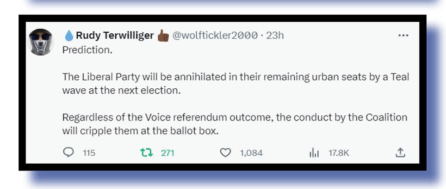The image size is (446, 189).
Task: Click the word "Prediction." in the tweet
Action: point(87,50)
